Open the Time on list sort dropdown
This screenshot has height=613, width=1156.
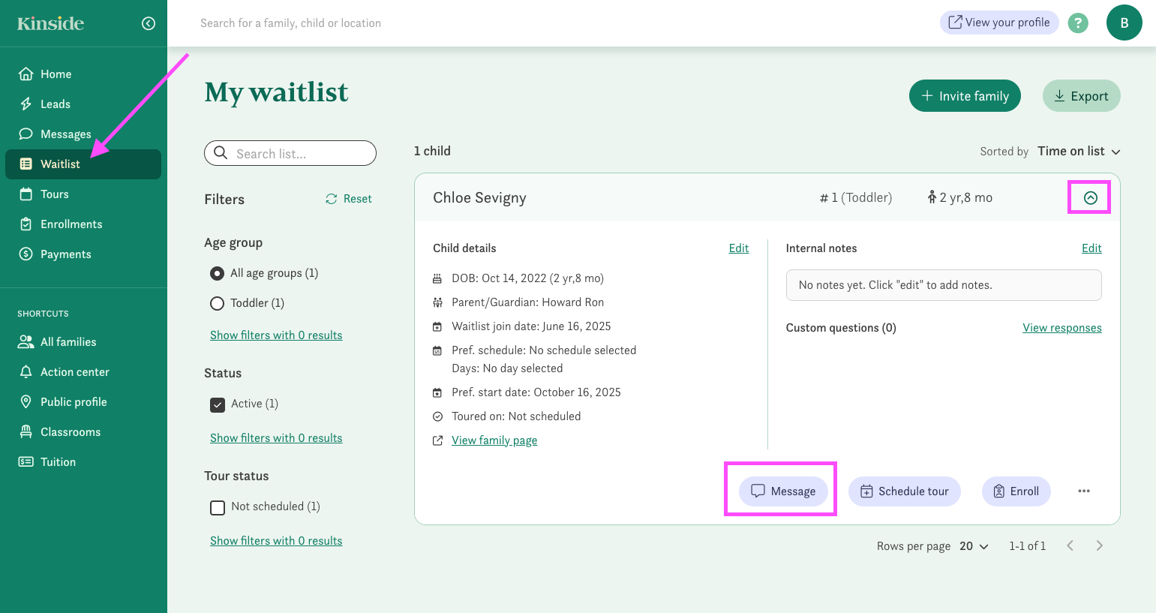1078,152
